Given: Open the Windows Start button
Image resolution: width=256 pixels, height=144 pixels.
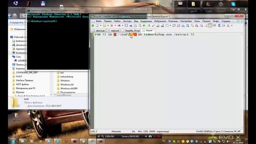Looking at the screenshot, I should click(13, 141).
